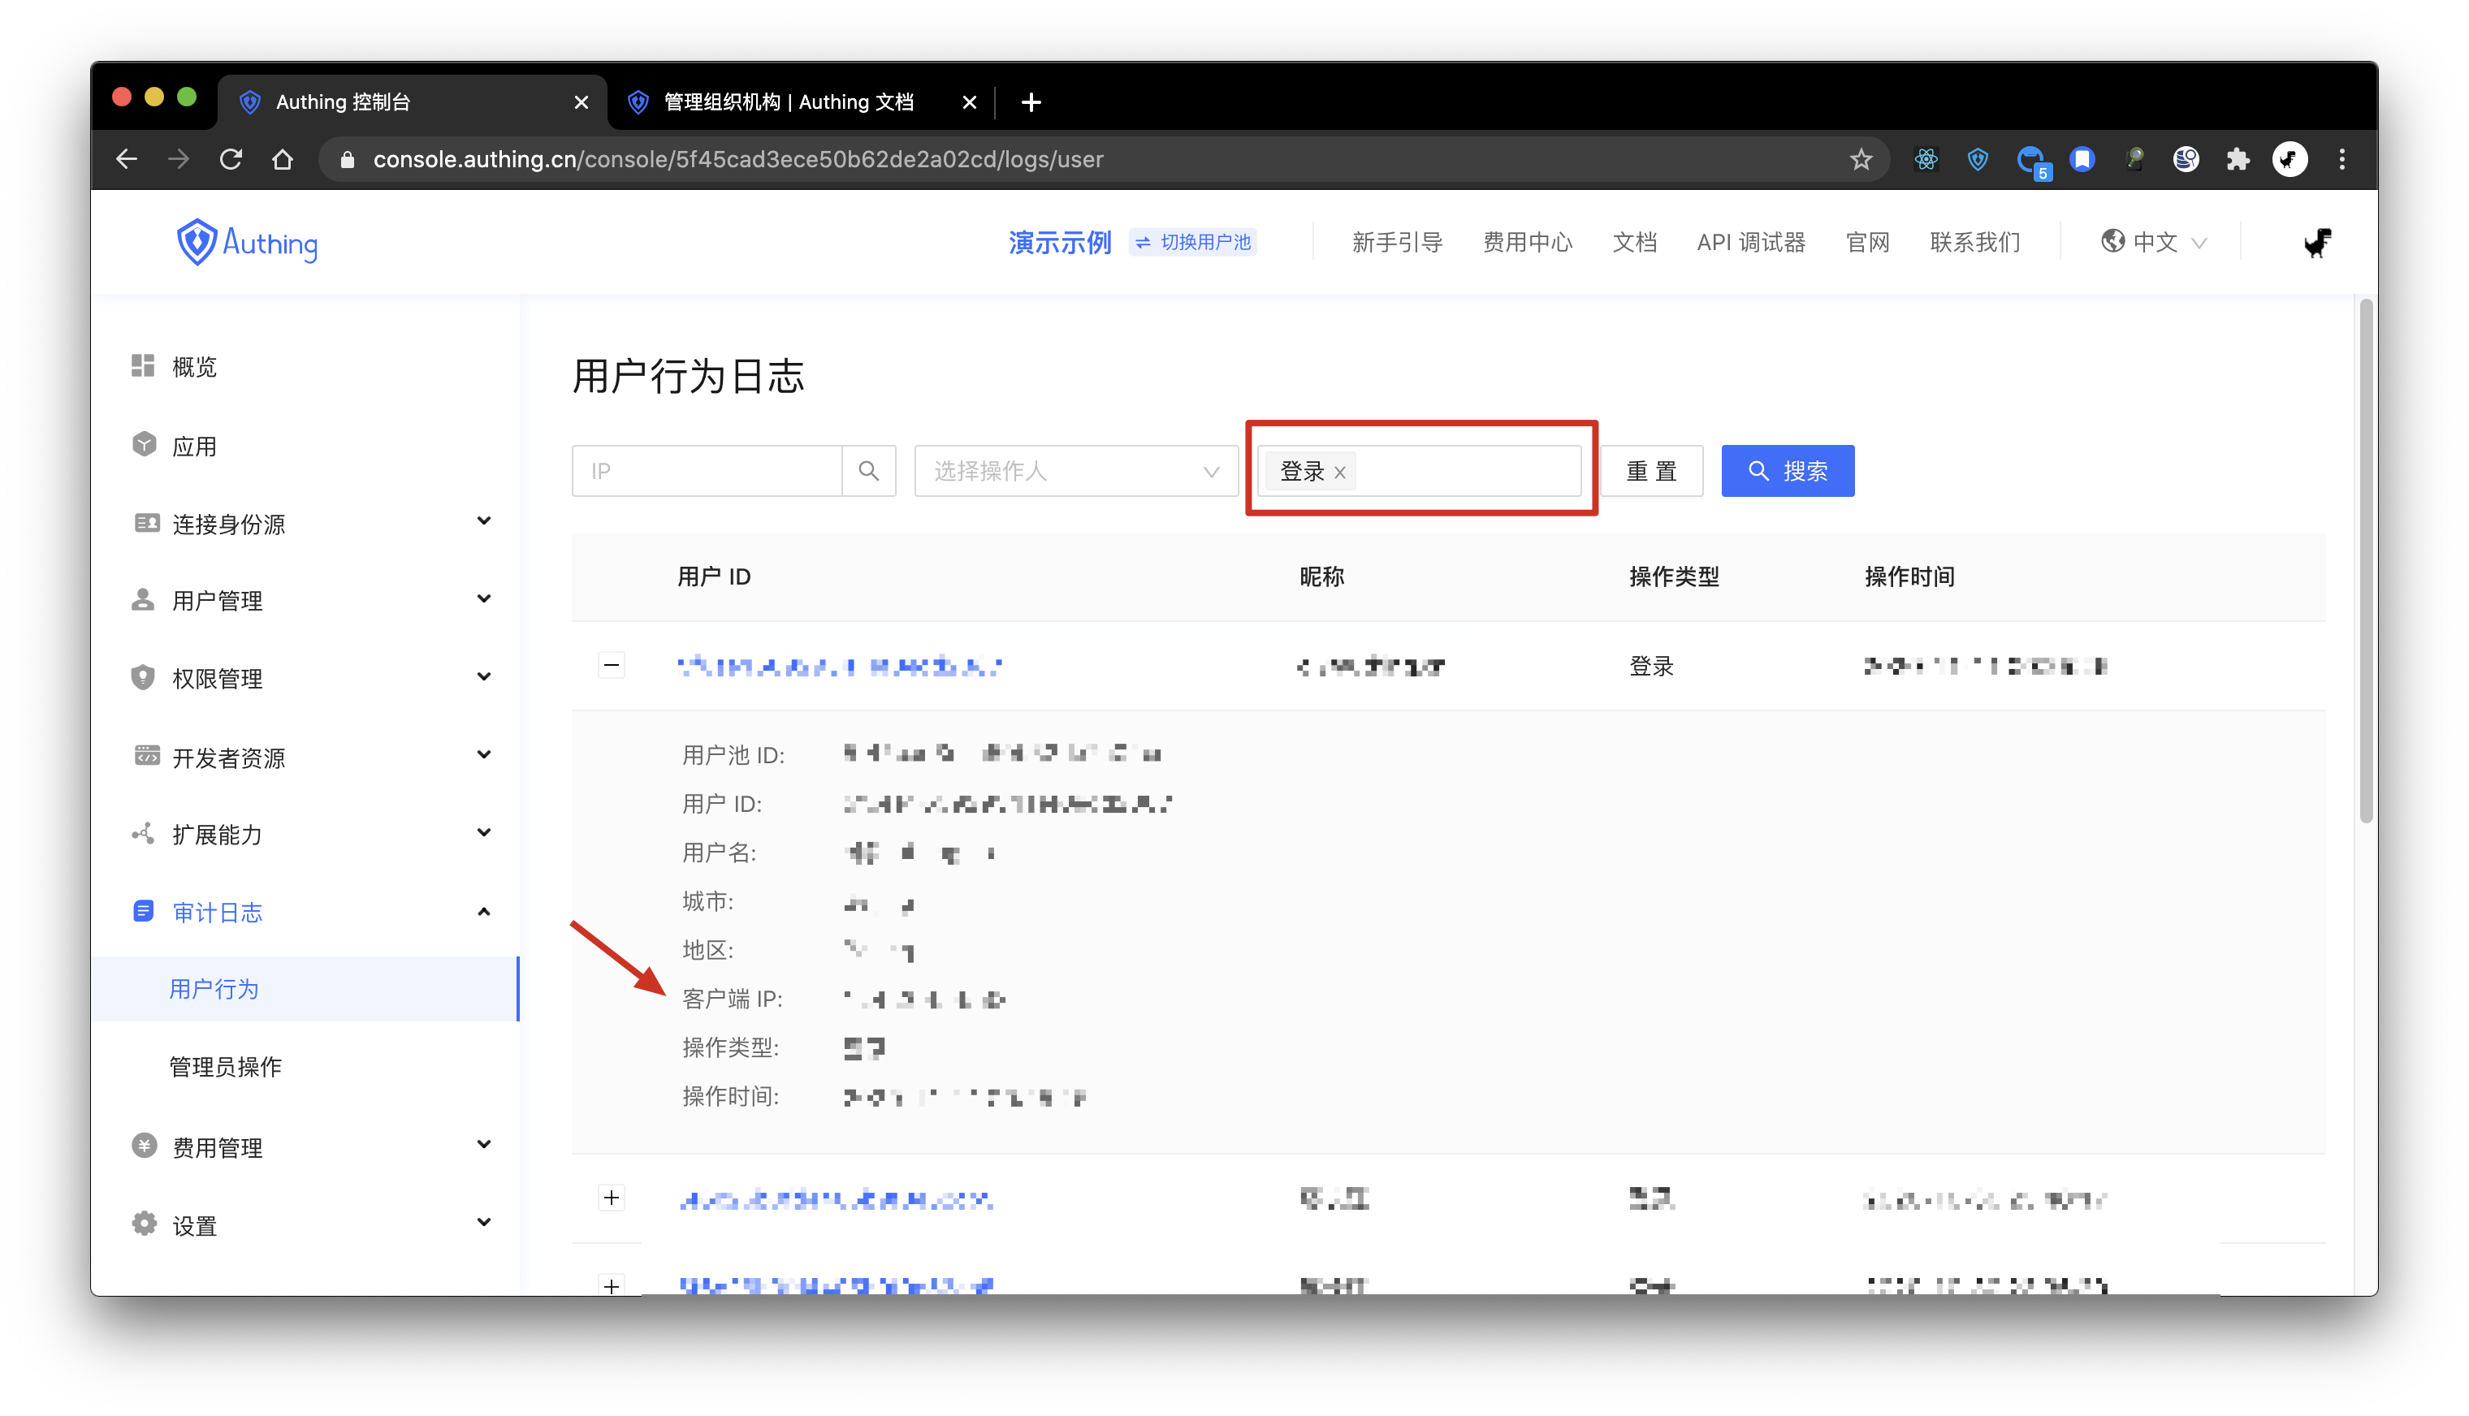
Task: Open the React DevTools extension icon
Action: click(x=1925, y=159)
